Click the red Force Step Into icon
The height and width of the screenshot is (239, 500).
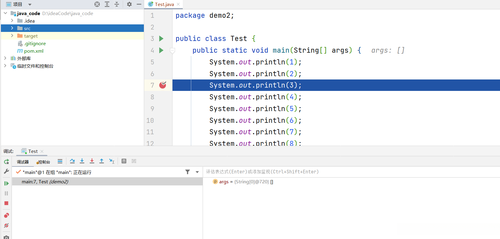pyautogui.click(x=92, y=161)
